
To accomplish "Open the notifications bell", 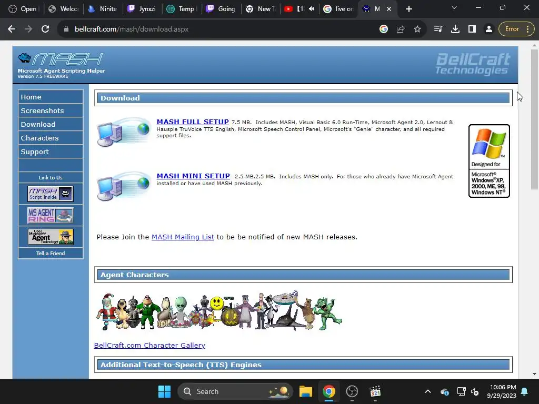I will (525, 391).
